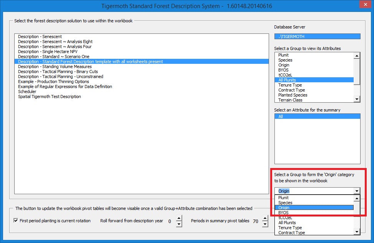Close the Tigermoth dialog window
Screen dimensions: 374x243
point(366,4)
